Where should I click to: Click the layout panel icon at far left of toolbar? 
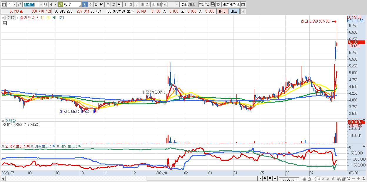4,4
